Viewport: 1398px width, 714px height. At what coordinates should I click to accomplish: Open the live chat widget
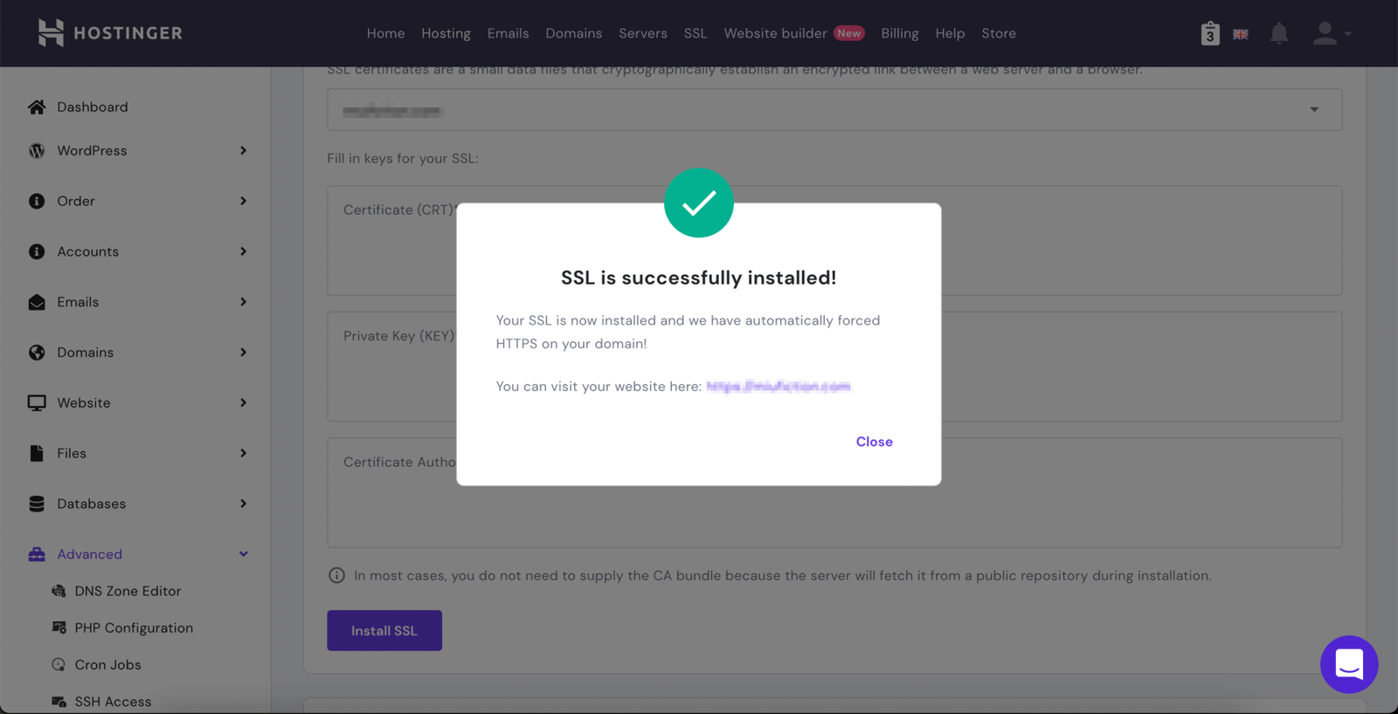click(1348, 664)
